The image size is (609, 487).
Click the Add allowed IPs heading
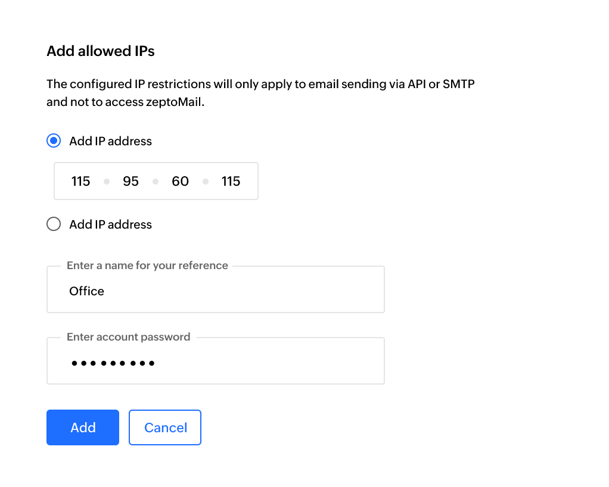(100, 51)
